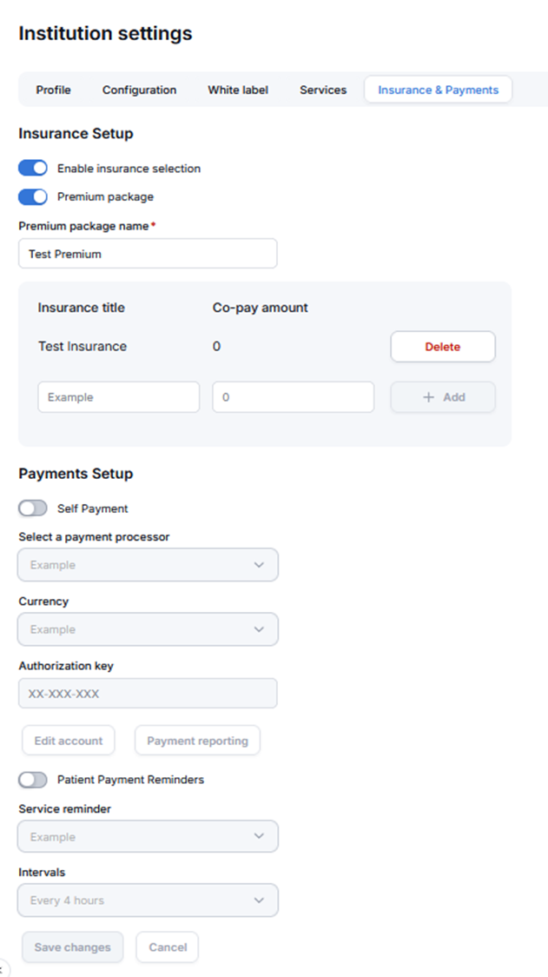Go to the White label tab
Image resolution: width=548 pixels, height=977 pixels.
pyautogui.click(x=237, y=90)
